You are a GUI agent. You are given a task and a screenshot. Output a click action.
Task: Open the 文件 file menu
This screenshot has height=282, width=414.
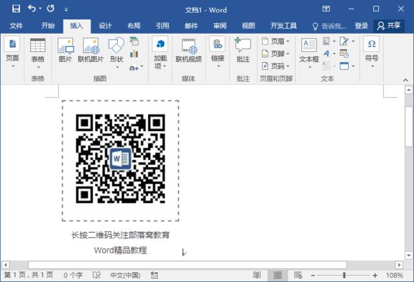(x=16, y=26)
